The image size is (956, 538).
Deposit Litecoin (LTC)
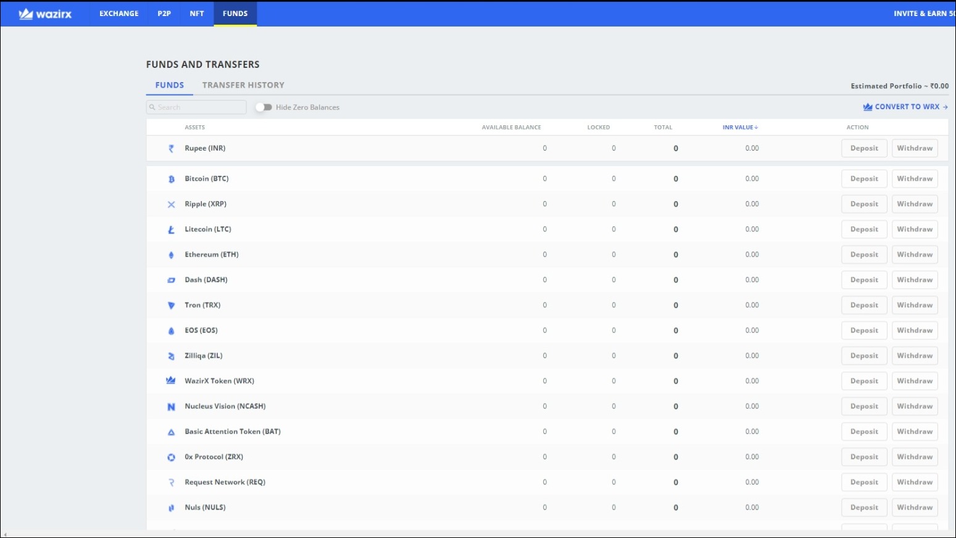pyautogui.click(x=864, y=230)
